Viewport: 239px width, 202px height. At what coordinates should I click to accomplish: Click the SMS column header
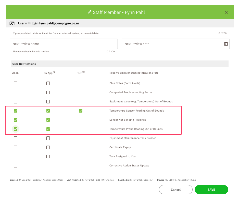pos(79,73)
